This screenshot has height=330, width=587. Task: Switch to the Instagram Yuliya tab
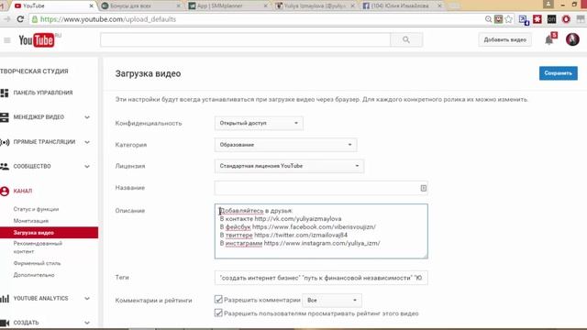pyautogui.click(x=315, y=6)
